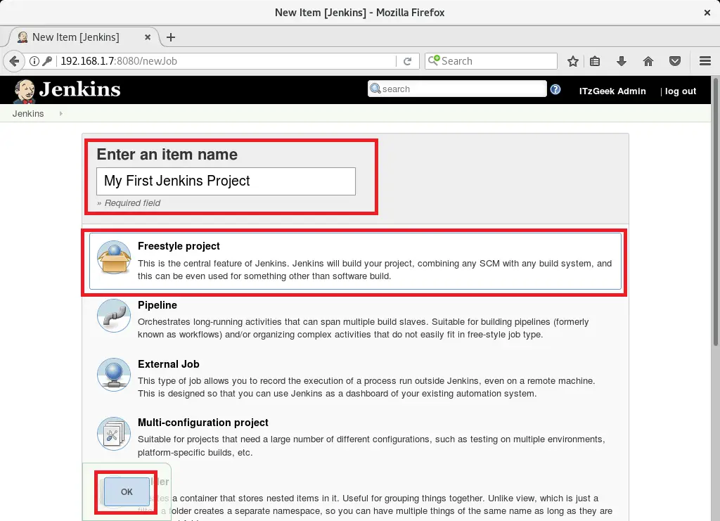Select the Multi-configuration project icon
Viewport: 720px width, 521px height.
pos(114,433)
